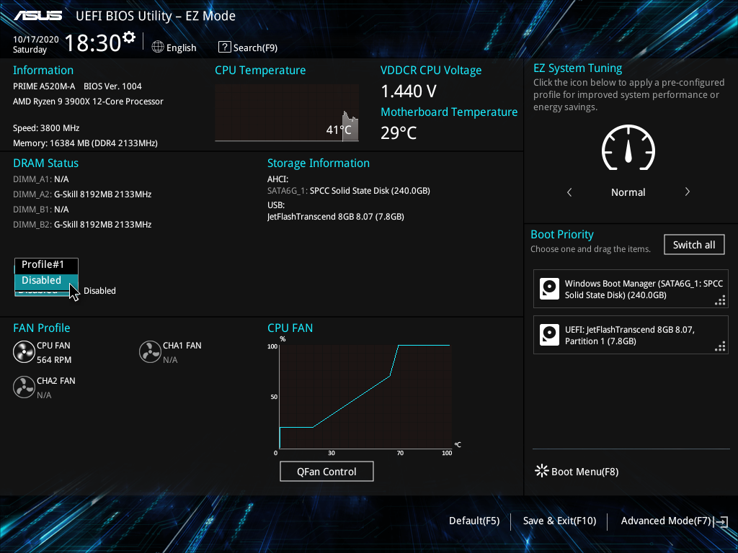Click the CHA2 FAN fan icon
The image size is (738, 553).
tap(24, 387)
